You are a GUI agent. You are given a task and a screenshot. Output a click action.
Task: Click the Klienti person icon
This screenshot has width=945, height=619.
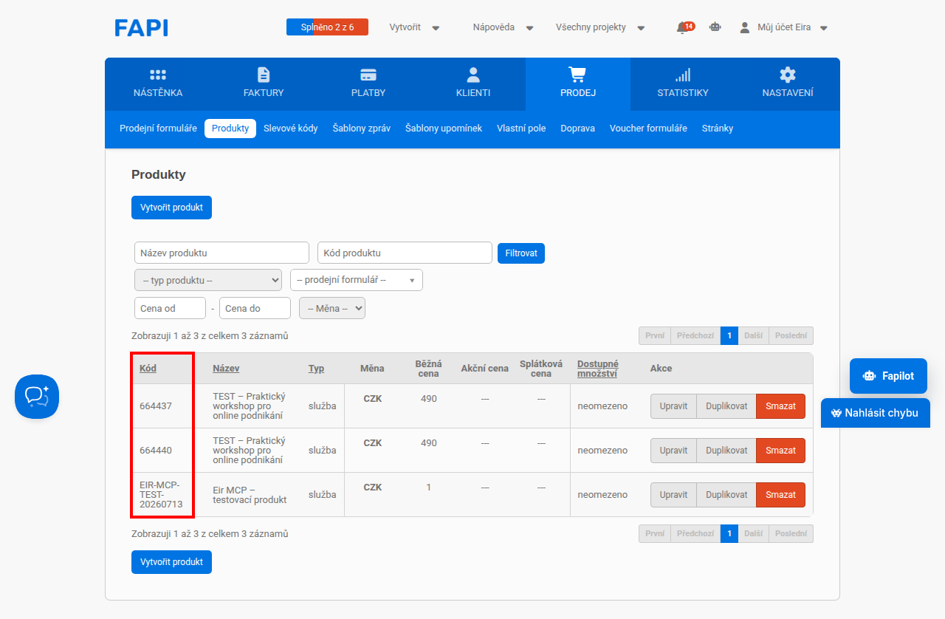(473, 75)
